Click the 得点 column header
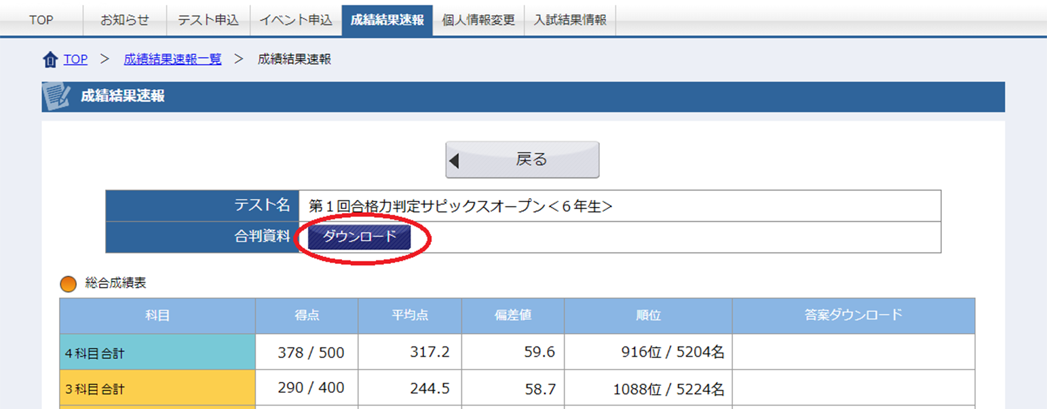The width and height of the screenshot is (1047, 409). (x=307, y=315)
